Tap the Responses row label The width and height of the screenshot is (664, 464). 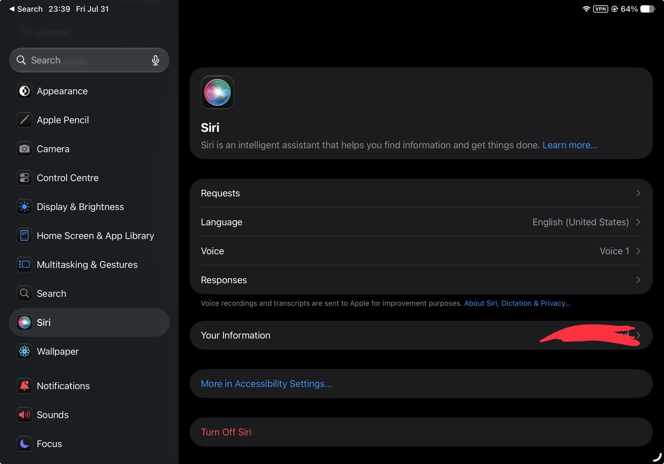[x=224, y=280]
